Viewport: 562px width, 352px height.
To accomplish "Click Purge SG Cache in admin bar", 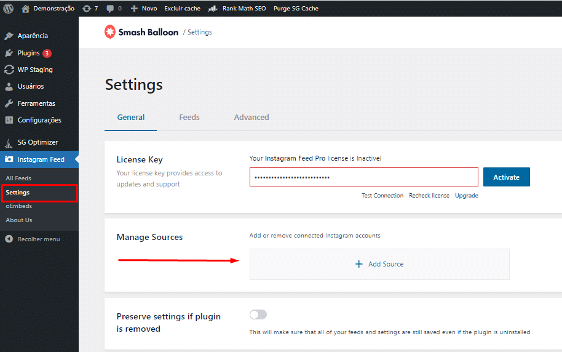I will click(x=296, y=9).
